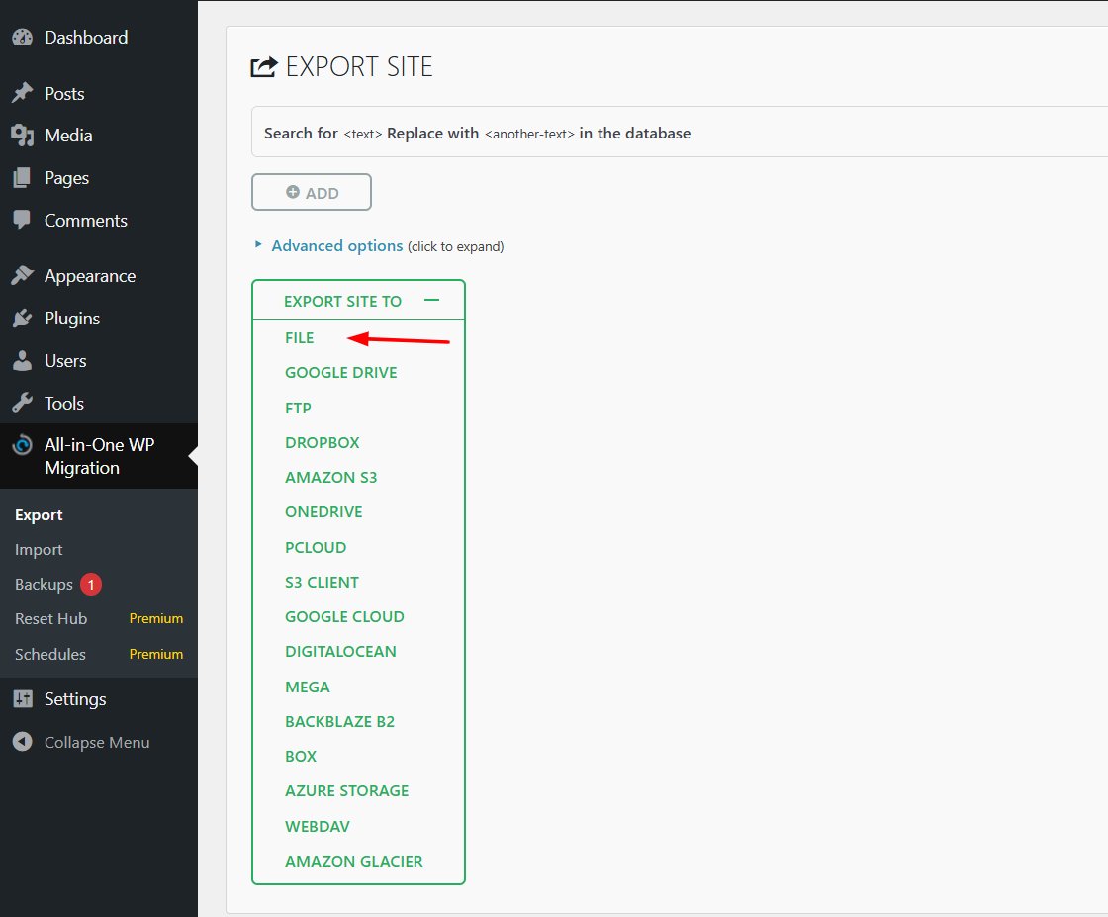Screen dimensions: 1108x917
Task: Click Premium label beside Schedules
Action: tap(156, 654)
